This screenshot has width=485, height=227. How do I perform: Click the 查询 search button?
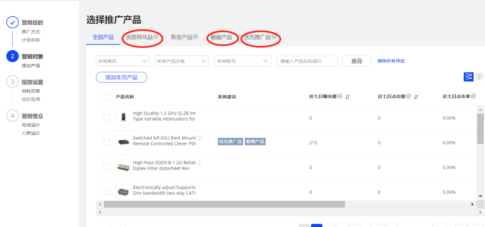click(356, 61)
